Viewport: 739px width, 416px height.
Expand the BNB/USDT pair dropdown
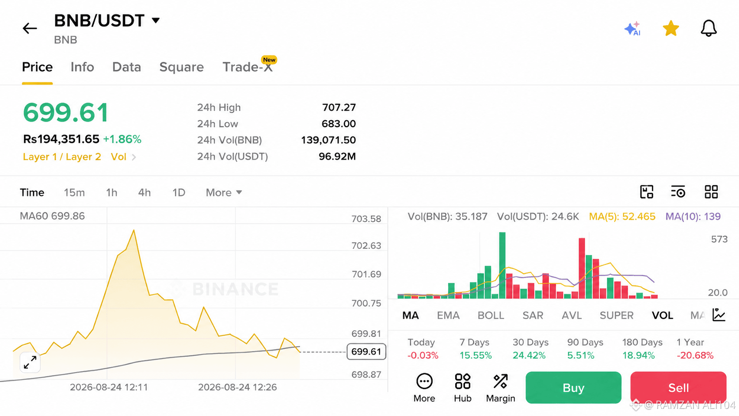(x=156, y=20)
